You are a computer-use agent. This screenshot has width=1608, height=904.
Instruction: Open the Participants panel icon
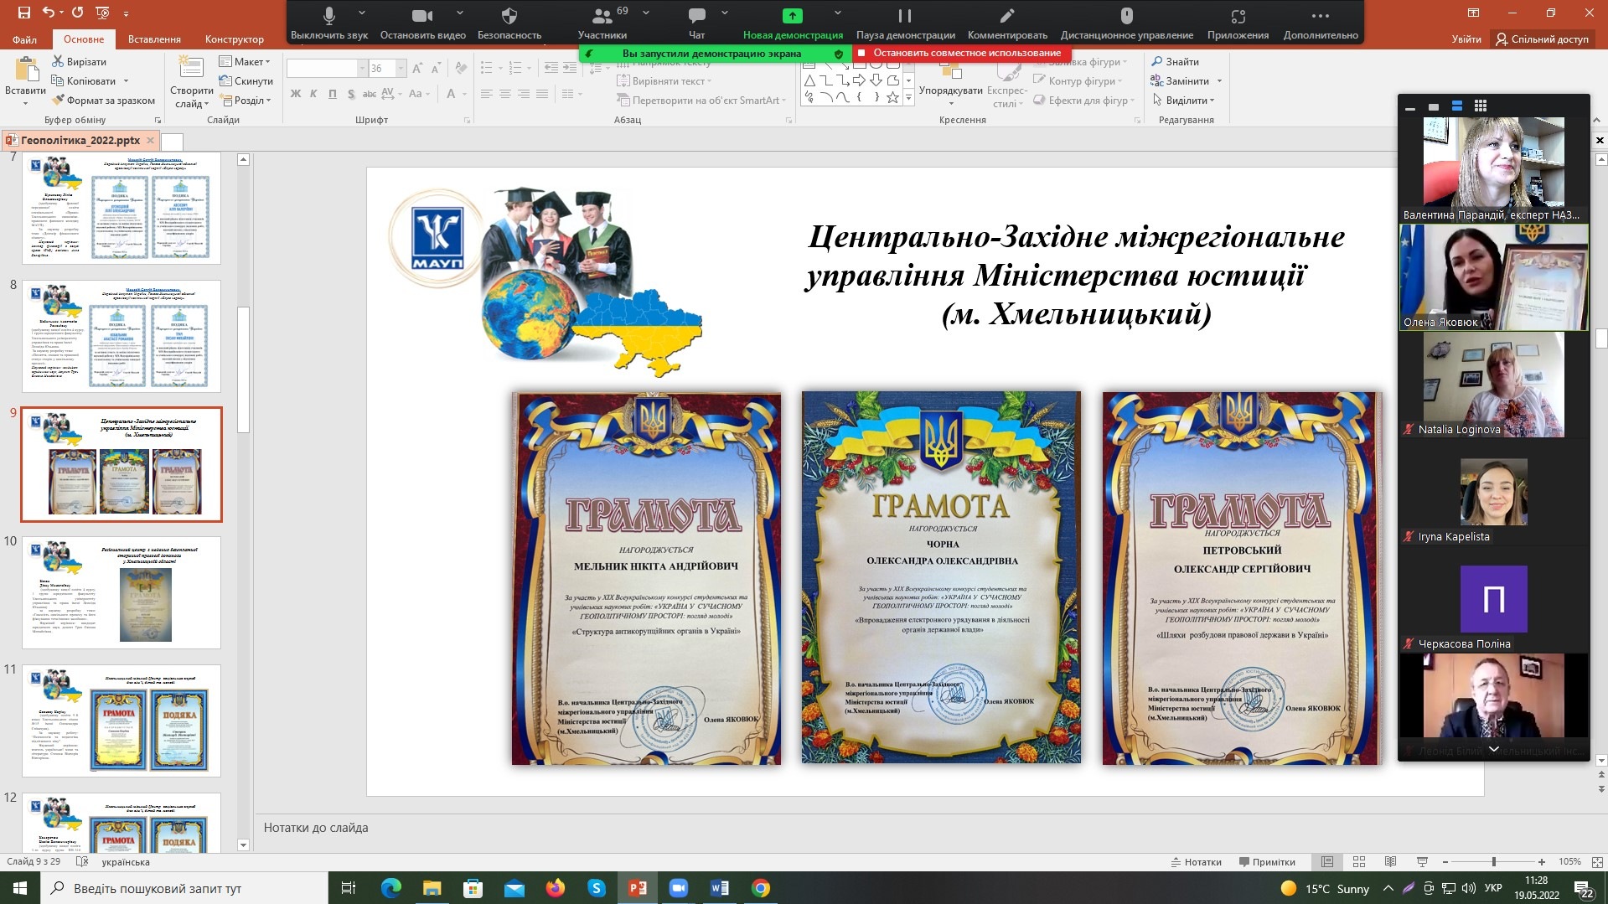click(601, 16)
